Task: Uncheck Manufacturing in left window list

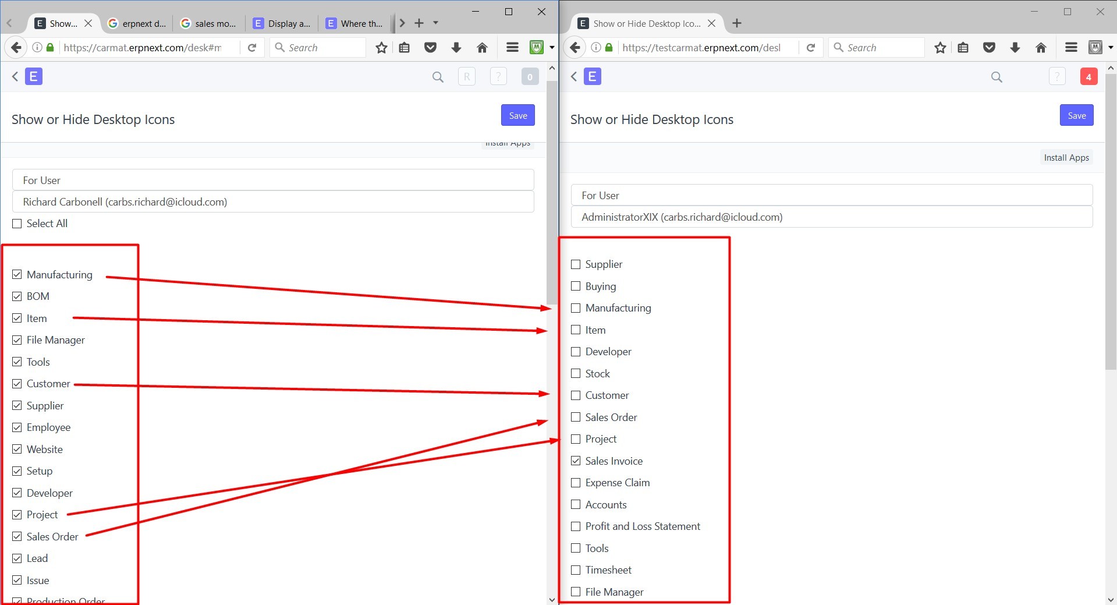Action: point(17,274)
